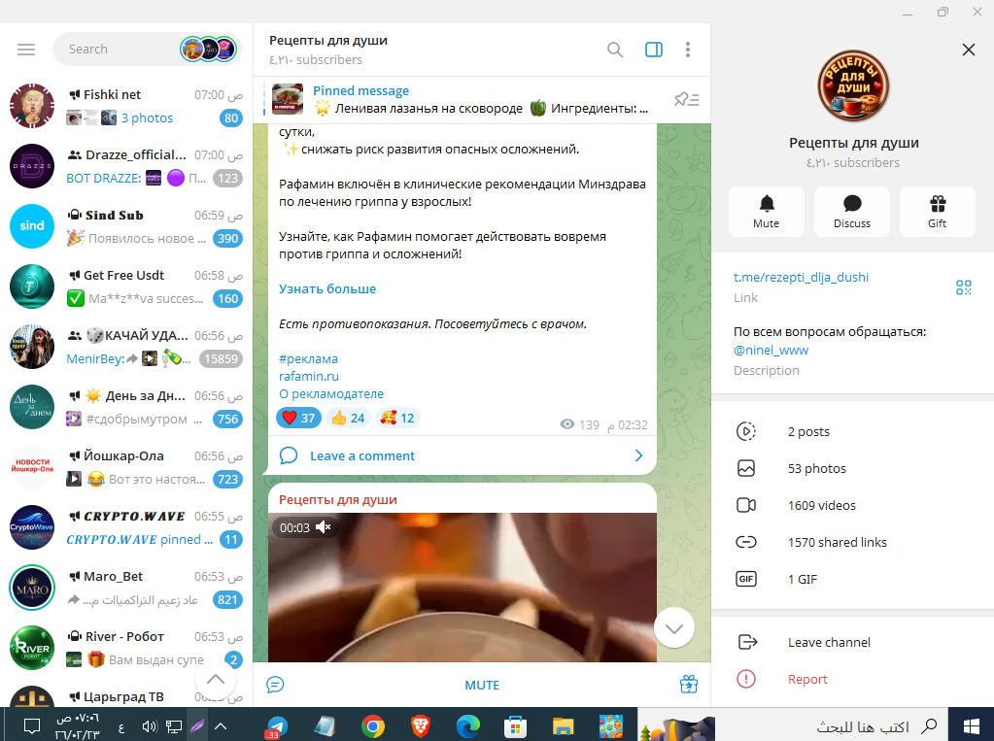Launch Brave browser from the taskbar
The image size is (994, 741).
(421, 726)
